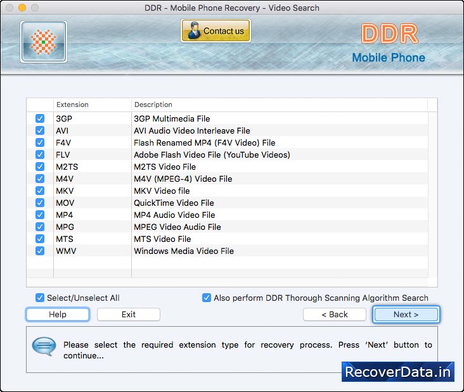Select the 'QuickTime Video File' description
This screenshot has width=464, height=392.
click(174, 203)
